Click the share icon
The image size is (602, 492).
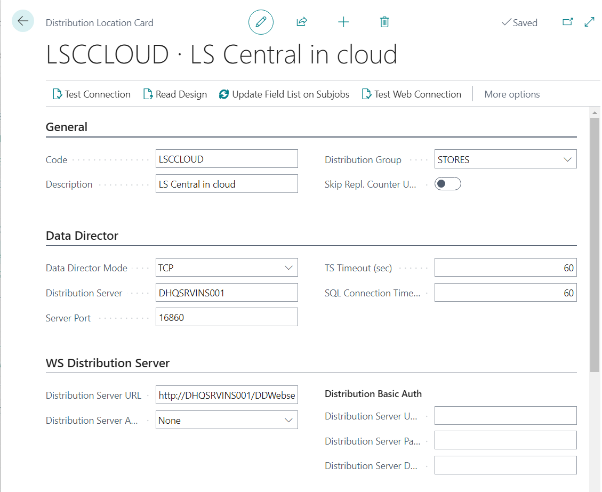tap(302, 22)
